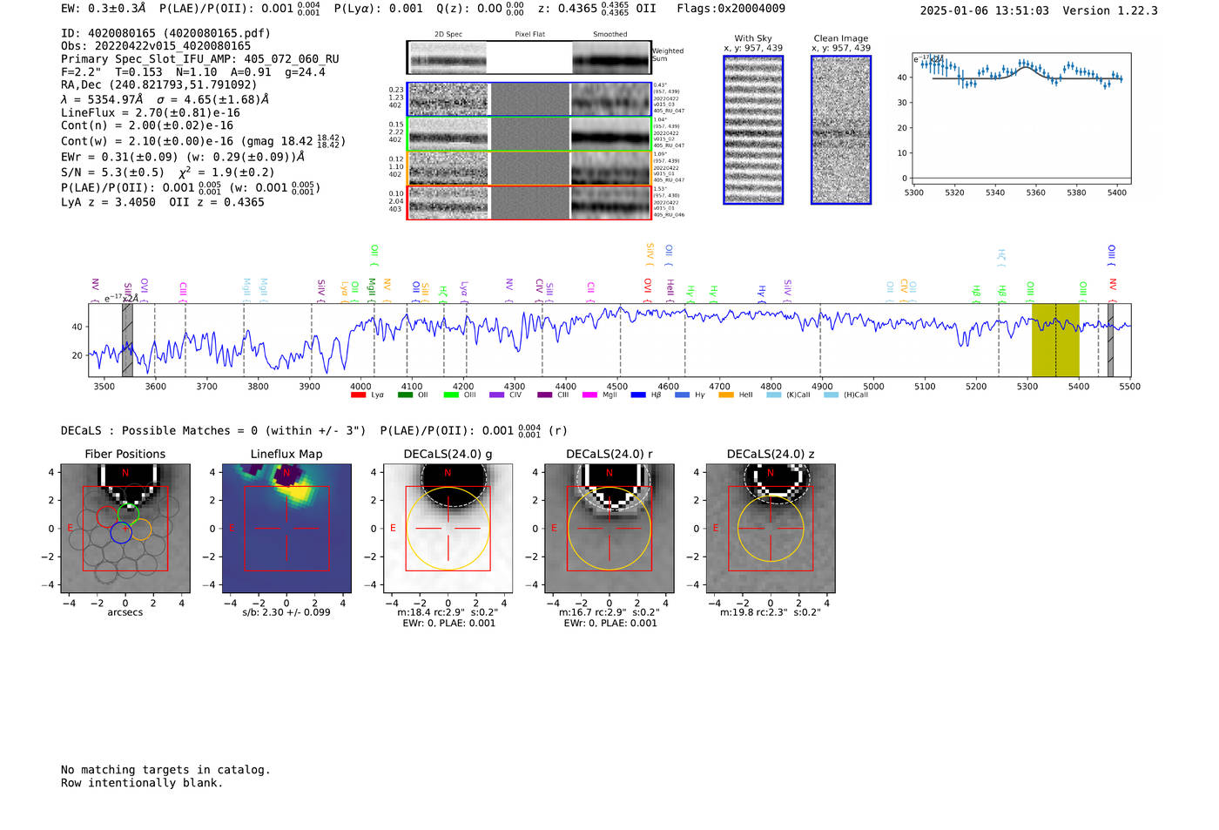View the DECaLS(24.0) z cutout

[x=771, y=528]
